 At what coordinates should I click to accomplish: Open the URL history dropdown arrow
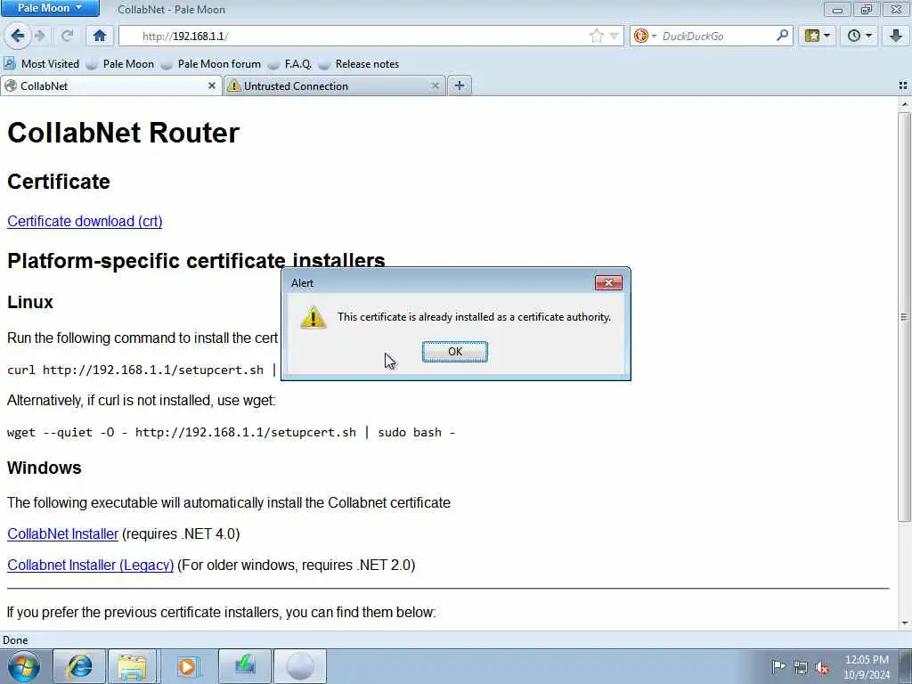pos(615,36)
